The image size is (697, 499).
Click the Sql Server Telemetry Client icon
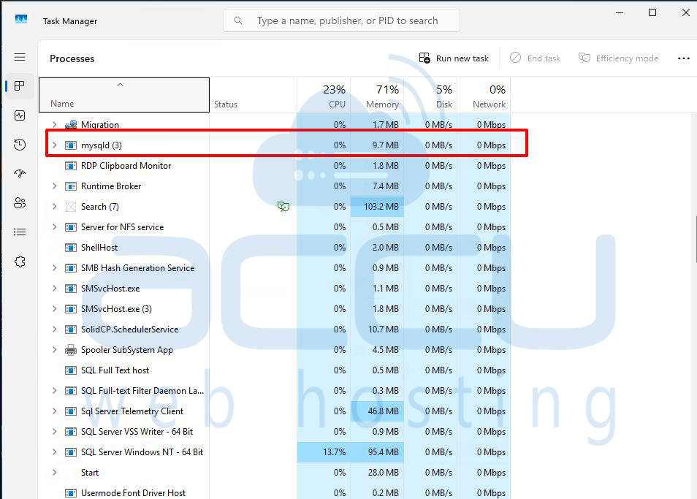pos(71,411)
